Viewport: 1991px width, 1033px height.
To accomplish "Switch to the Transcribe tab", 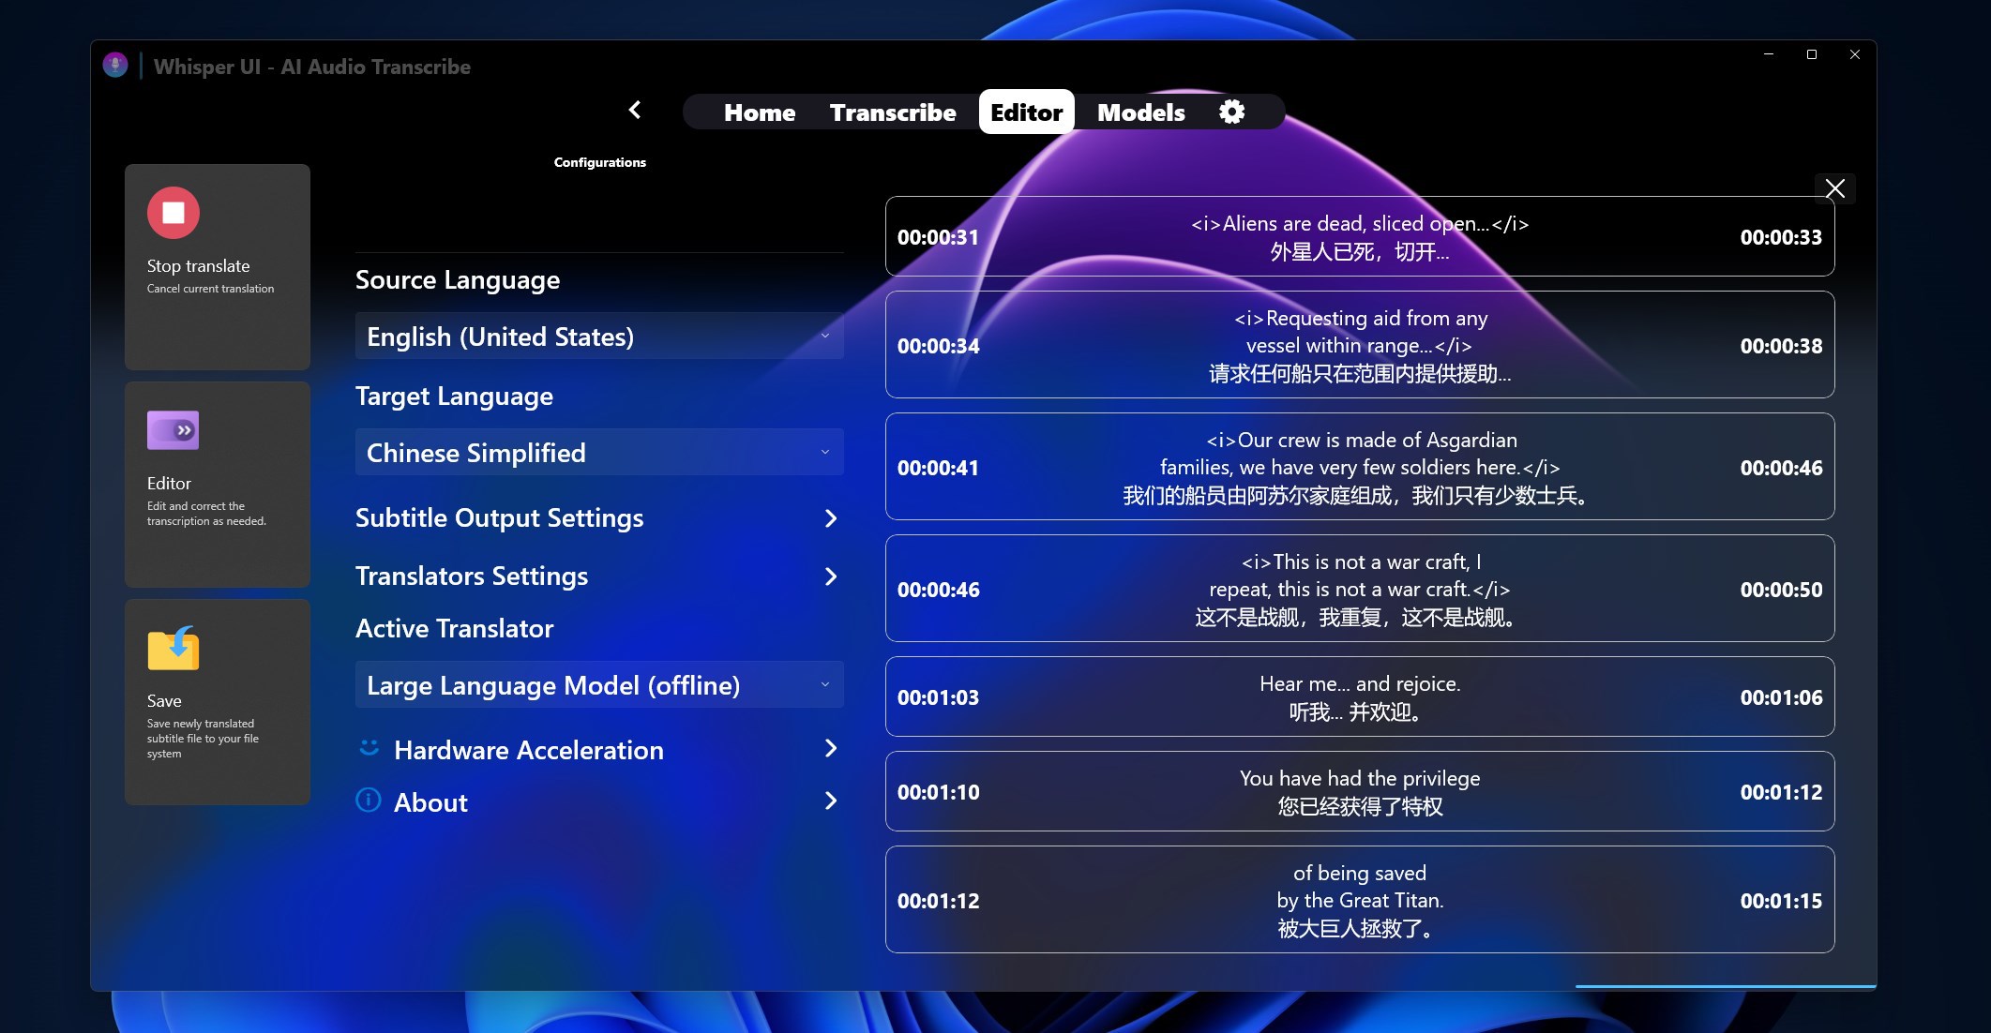I will (x=893, y=112).
